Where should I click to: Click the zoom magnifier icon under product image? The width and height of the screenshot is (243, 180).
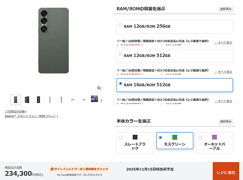tap(99, 88)
